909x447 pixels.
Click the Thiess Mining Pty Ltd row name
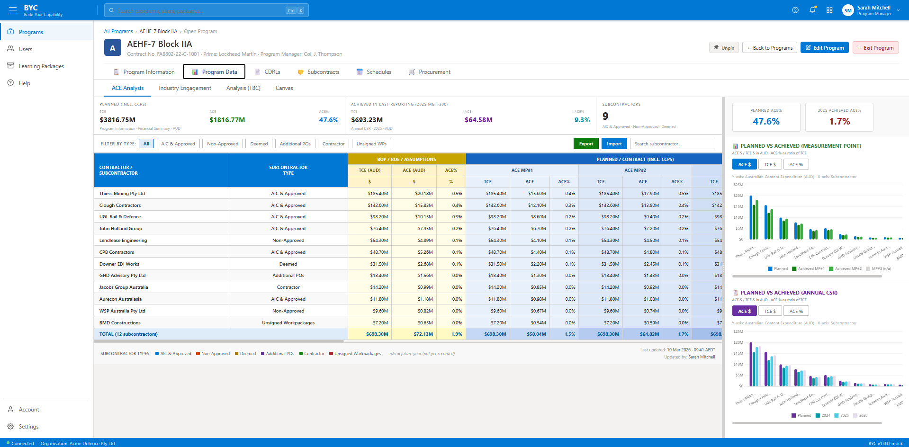click(122, 194)
